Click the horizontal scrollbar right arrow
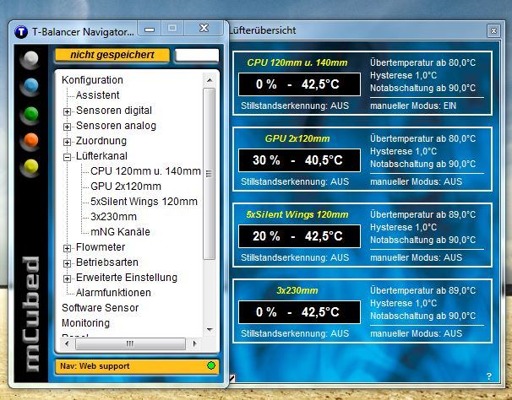The image size is (512, 400). (x=194, y=343)
